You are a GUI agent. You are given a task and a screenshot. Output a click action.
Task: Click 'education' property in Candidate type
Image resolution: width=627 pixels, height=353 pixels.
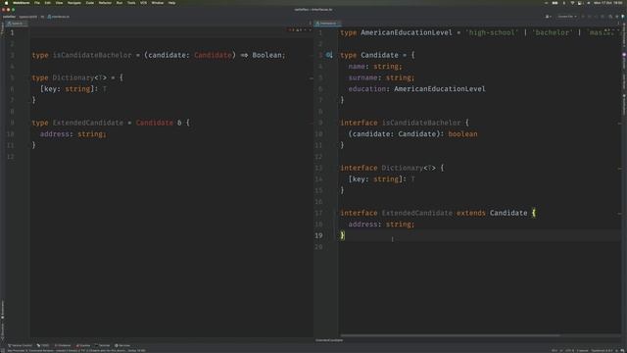[x=366, y=89]
